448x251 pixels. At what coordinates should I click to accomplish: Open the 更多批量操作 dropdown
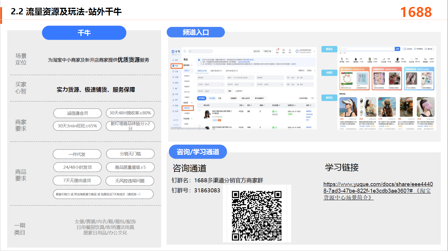pos(260,98)
